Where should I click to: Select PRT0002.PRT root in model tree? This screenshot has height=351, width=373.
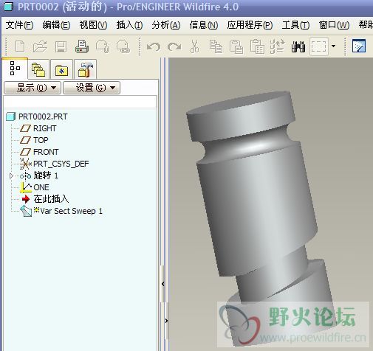click(x=43, y=117)
